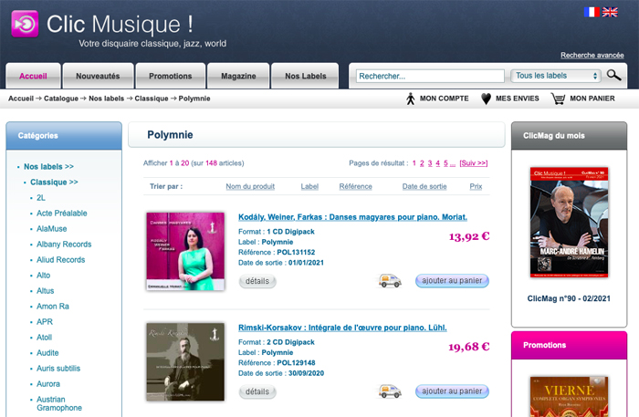Expand the Nos labels >> category
Screen dimensions: 639x417
point(49,167)
